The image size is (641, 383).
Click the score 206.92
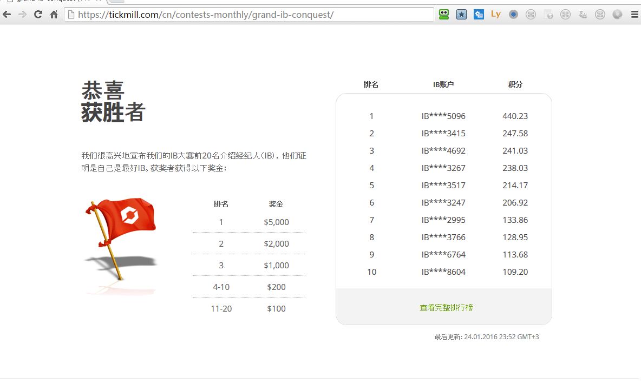(515, 202)
